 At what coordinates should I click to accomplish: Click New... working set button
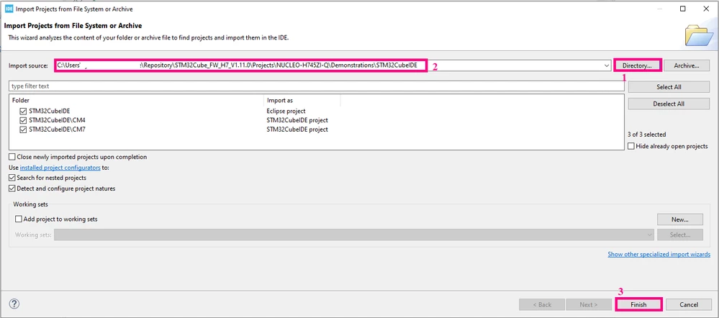point(680,219)
